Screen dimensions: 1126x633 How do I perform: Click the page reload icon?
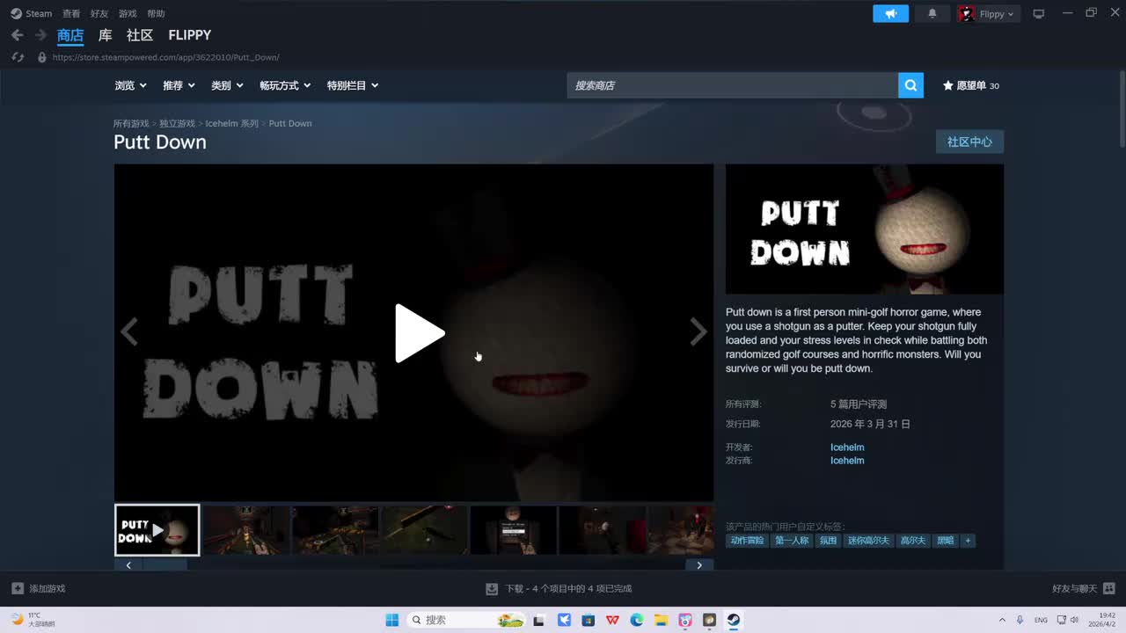tap(17, 57)
